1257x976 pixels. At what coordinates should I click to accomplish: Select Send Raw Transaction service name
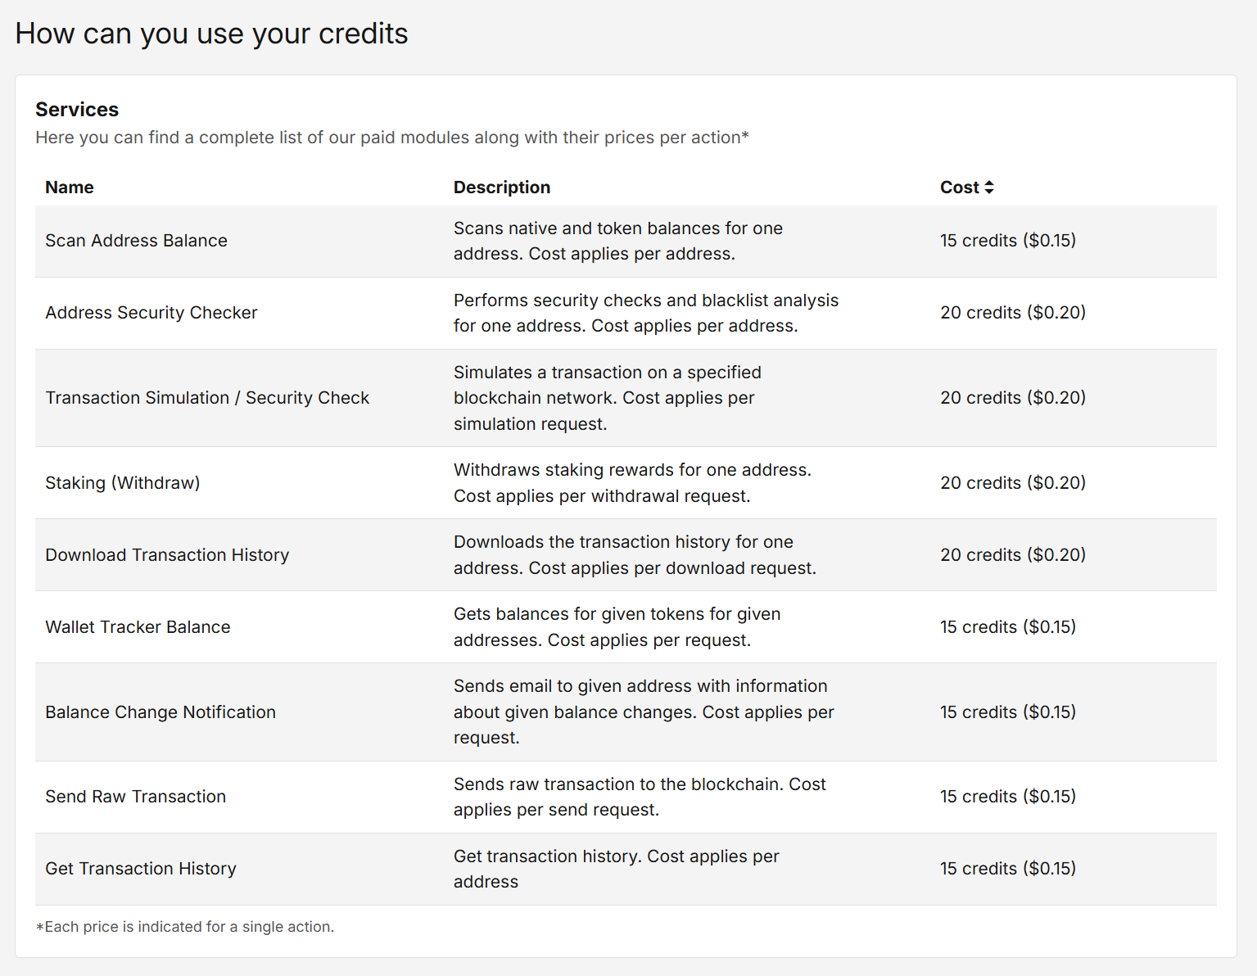coord(135,797)
